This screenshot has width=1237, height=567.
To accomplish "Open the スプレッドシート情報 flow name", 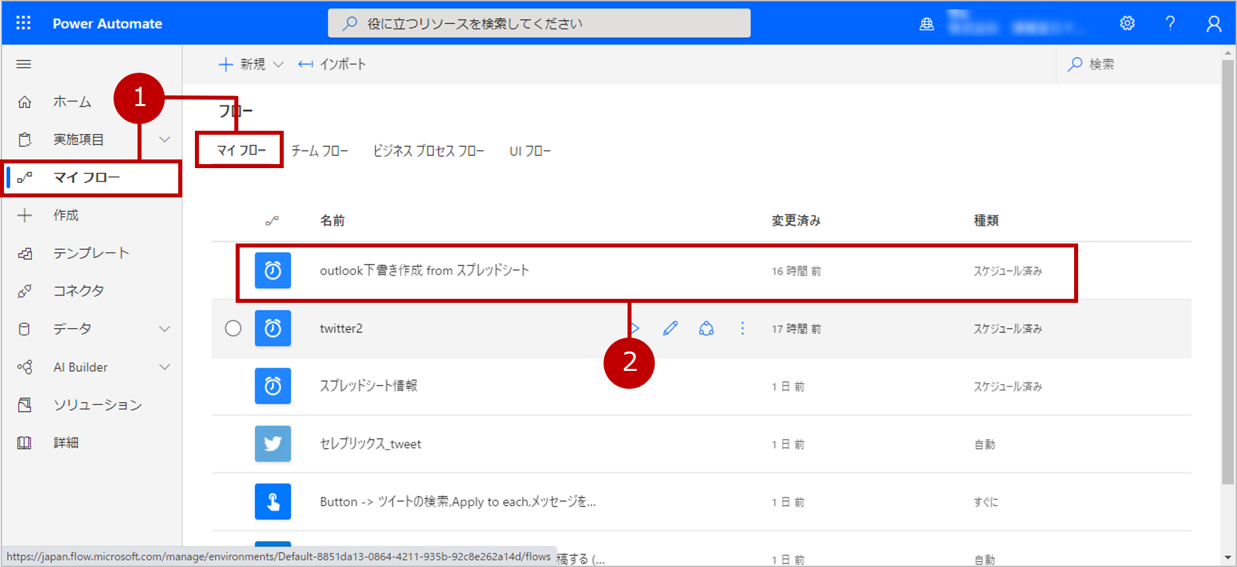I will (x=368, y=386).
